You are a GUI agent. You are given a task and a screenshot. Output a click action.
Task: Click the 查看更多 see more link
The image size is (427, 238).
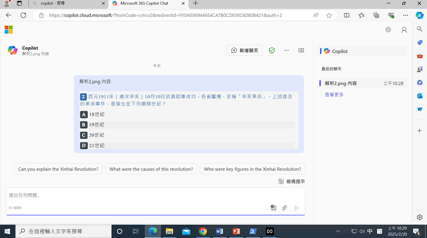[334, 95]
